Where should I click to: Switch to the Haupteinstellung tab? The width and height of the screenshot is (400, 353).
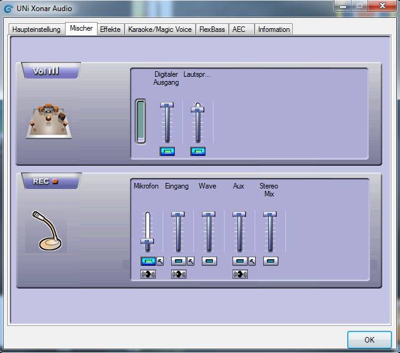36,29
